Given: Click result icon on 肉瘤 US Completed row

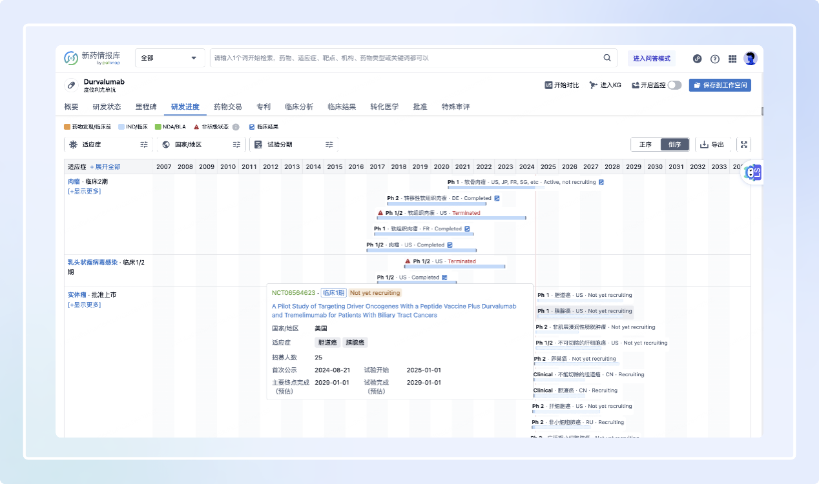Looking at the screenshot, I should [x=450, y=245].
